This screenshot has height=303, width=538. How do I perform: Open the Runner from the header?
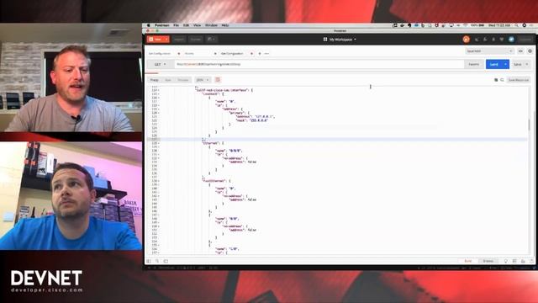click(x=196, y=40)
